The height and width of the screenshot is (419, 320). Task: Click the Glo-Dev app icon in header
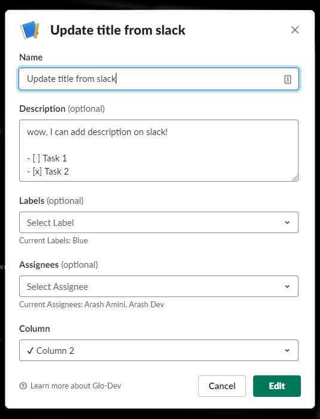tap(30, 30)
